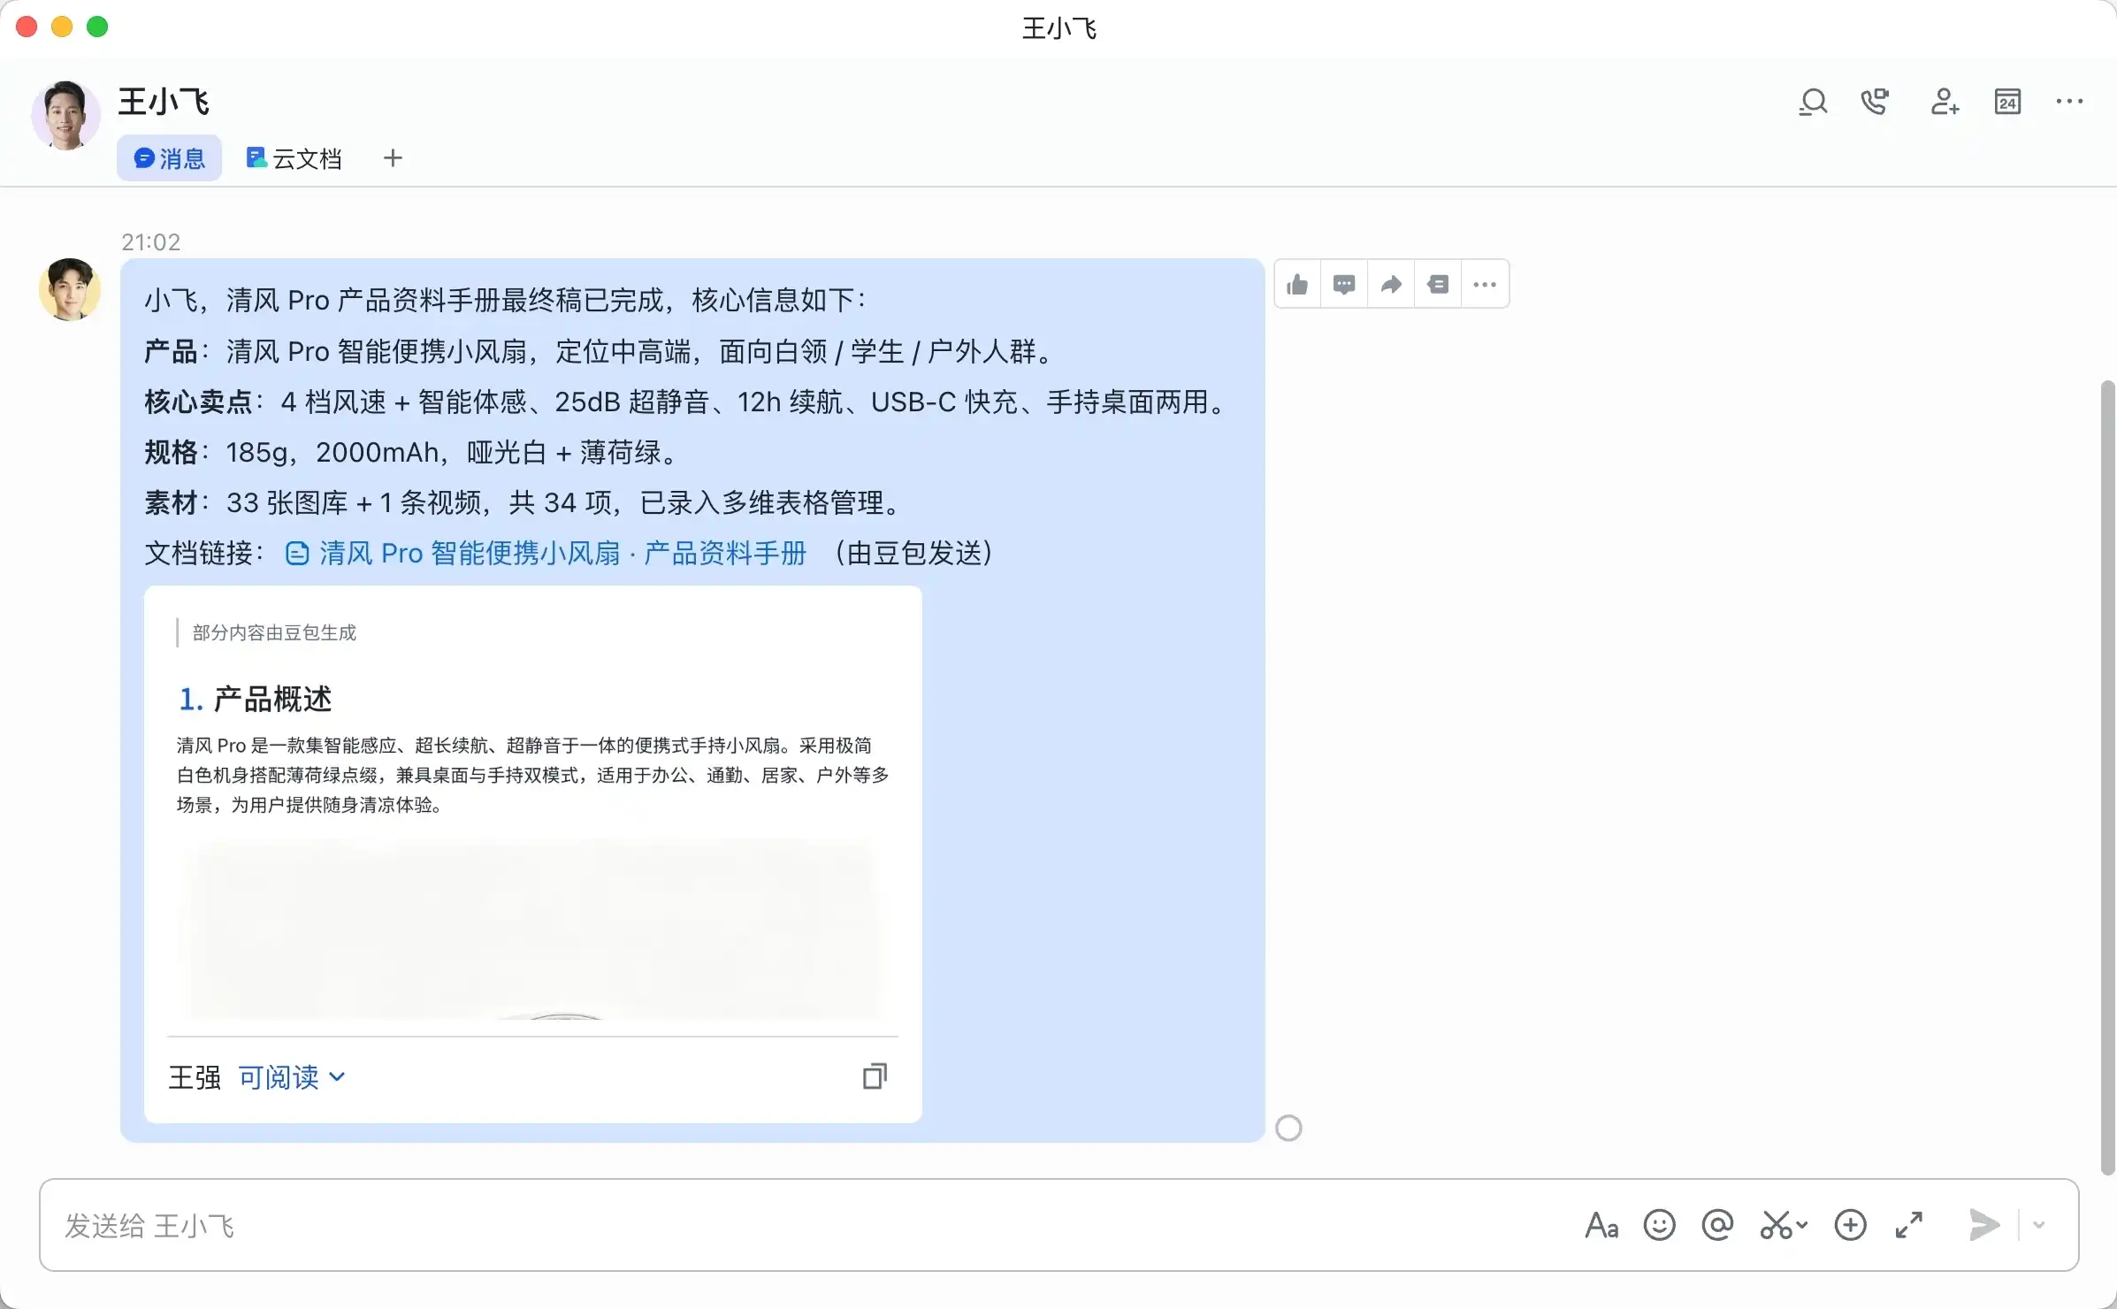Open the document preview card

pos(532,854)
